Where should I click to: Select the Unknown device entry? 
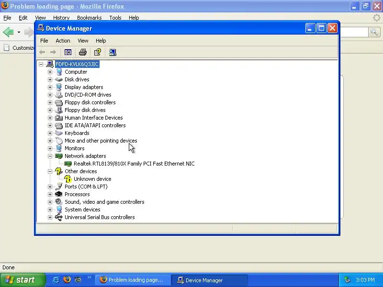92,179
